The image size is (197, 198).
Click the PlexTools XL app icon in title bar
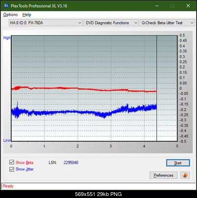click(6, 6)
